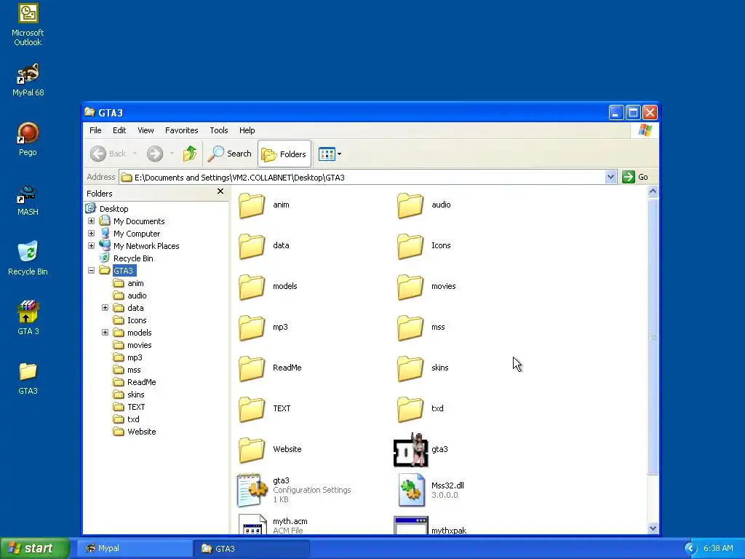Select the Mss32.dll file
Image resolution: width=745 pixels, height=559 pixels.
tap(429, 490)
